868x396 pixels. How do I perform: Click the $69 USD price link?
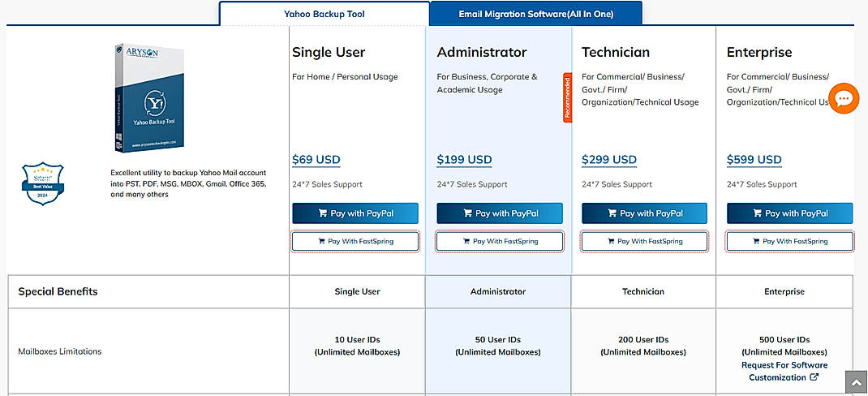click(316, 160)
